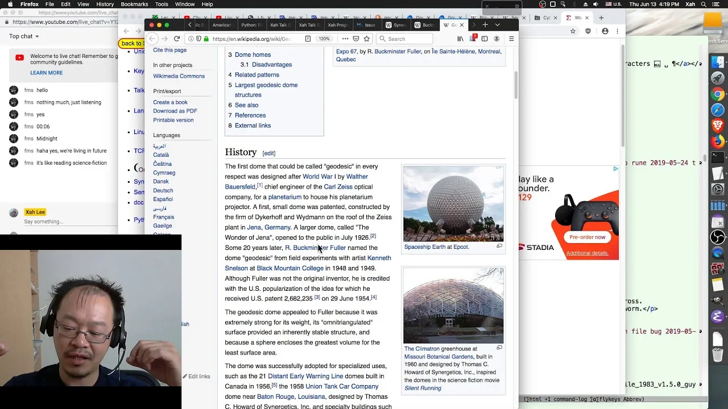Screen dimensions: 728x409
Task: Open the History menu
Action: 105,4
